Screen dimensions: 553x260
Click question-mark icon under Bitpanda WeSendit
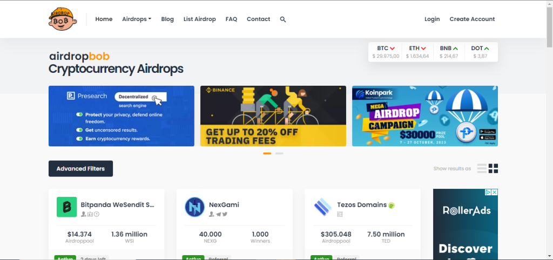click(x=97, y=214)
